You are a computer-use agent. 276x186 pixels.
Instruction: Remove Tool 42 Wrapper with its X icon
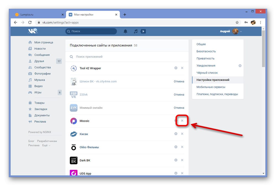click(182, 68)
